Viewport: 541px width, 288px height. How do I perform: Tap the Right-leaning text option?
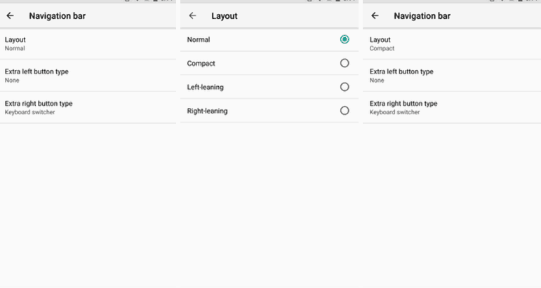tap(207, 111)
